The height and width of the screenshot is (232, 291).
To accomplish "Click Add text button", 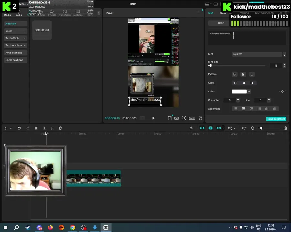I will [16, 24].
